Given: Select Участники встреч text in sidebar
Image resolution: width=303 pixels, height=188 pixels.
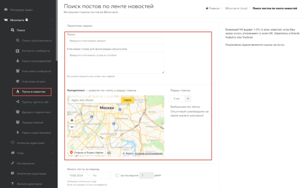Looking at the screenshot, I should 34,81.
